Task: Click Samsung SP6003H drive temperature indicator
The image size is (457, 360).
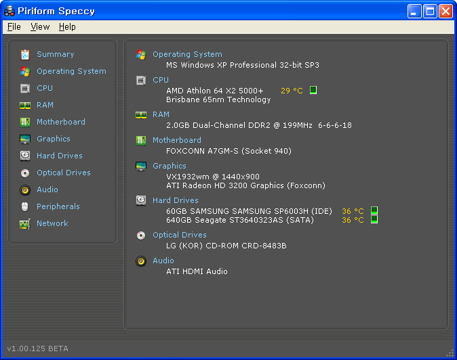Action: point(374,210)
